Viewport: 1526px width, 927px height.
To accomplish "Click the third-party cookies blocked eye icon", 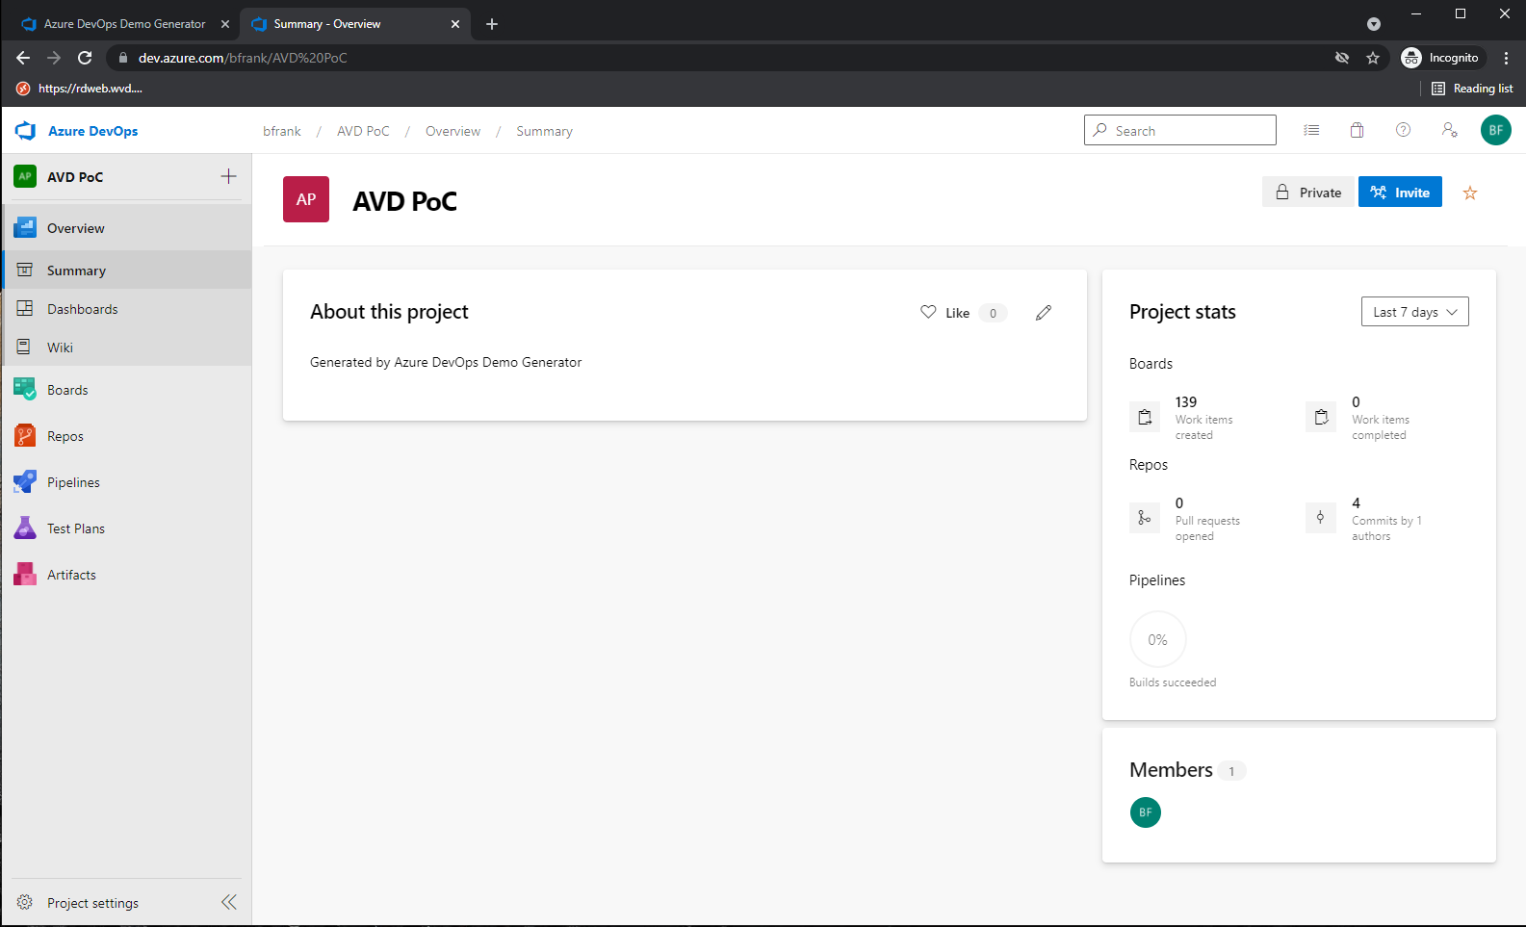I will (x=1342, y=58).
